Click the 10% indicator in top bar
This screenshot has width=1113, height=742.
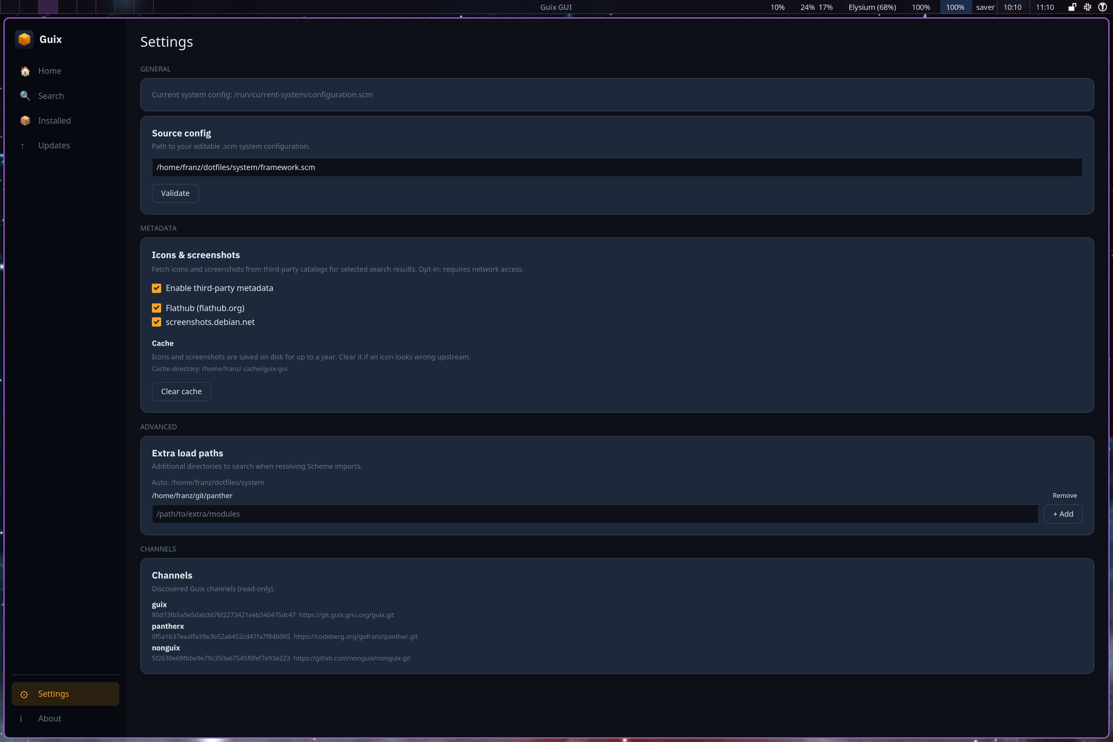[x=778, y=7]
